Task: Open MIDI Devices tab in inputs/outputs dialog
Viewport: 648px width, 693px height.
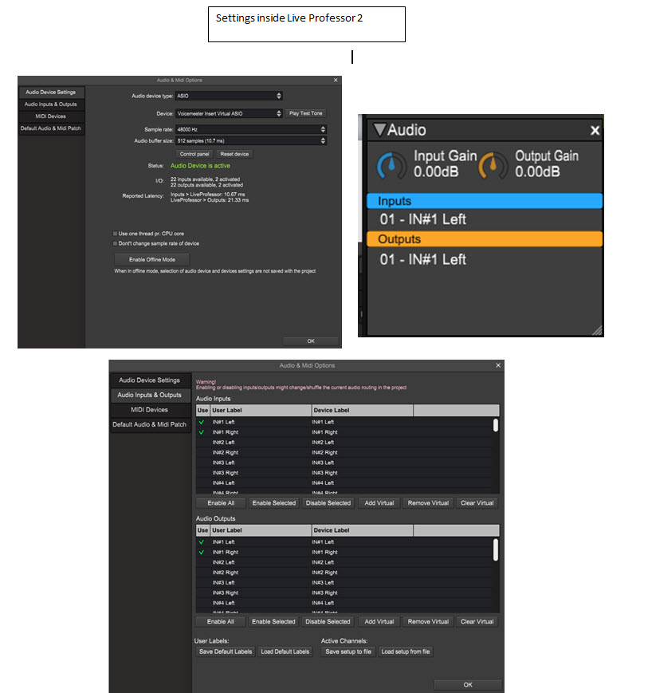Action: click(x=149, y=410)
